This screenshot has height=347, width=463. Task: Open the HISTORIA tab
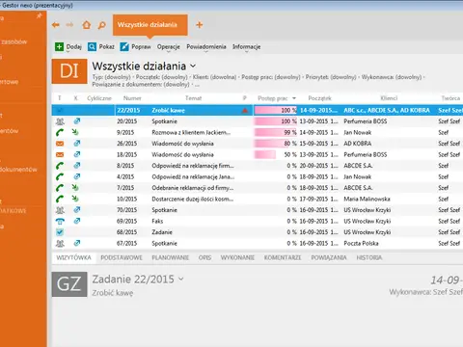[x=369, y=257]
